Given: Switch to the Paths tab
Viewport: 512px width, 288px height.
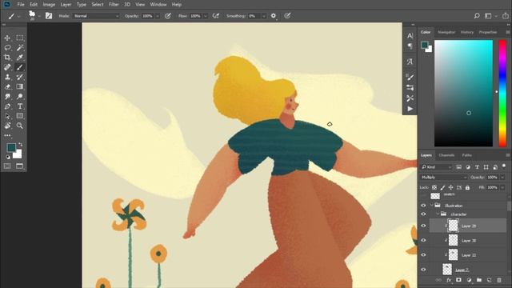Looking at the screenshot, I should click(467, 155).
